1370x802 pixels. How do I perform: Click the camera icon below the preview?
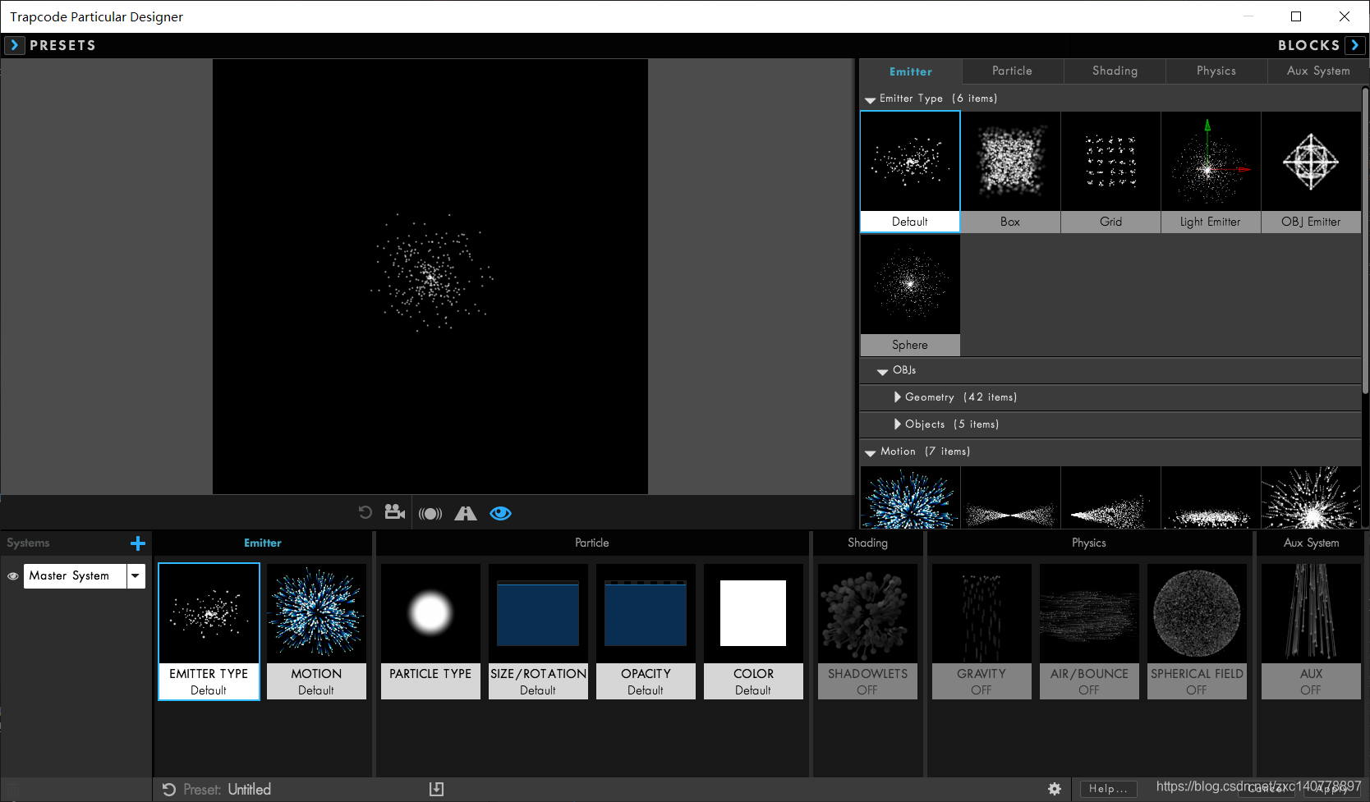point(395,512)
